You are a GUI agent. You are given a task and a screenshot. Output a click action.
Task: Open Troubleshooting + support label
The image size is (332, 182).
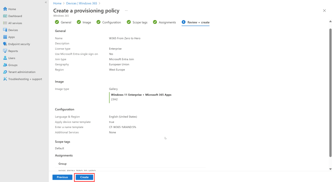(25, 79)
